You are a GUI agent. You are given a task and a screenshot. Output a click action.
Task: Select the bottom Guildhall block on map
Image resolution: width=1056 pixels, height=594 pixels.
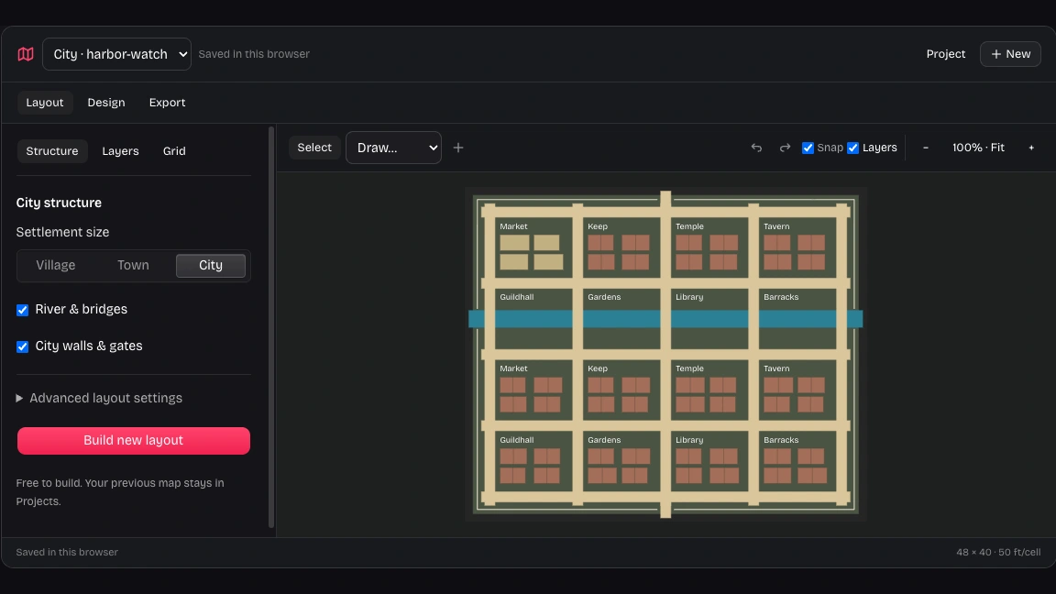pyautogui.click(x=533, y=461)
